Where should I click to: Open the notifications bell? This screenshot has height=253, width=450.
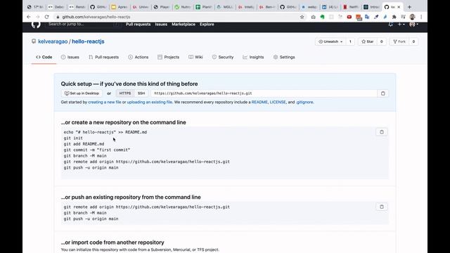coord(391,25)
